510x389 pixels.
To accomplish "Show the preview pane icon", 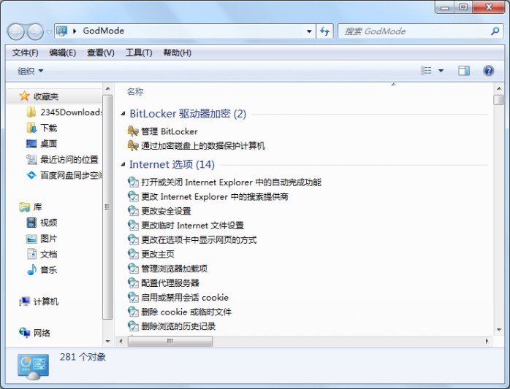I will pos(464,71).
